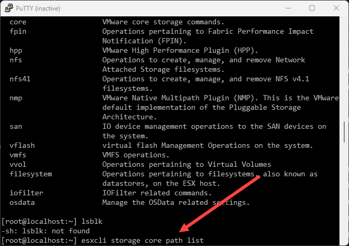Click the "vmfs" namespace entry

tap(18, 155)
